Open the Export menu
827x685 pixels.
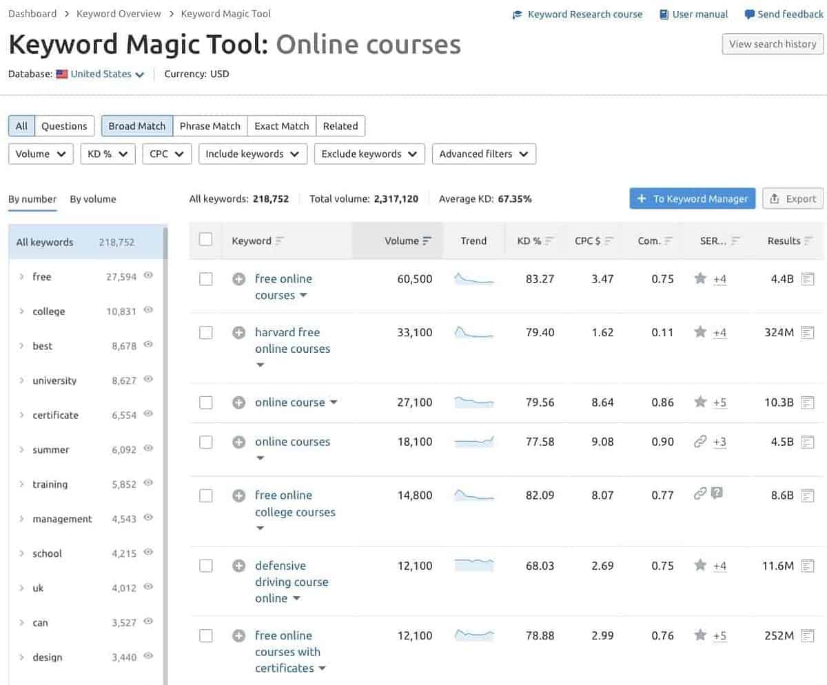click(x=793, y=198)
